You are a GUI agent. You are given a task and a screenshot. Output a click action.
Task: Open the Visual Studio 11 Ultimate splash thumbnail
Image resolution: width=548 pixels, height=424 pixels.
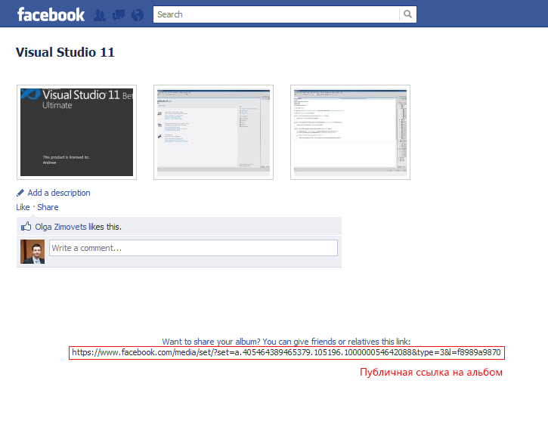76,132
